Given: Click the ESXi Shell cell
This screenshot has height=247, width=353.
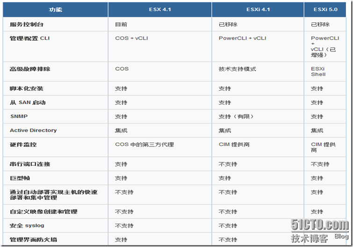Looking at the screenshot, I should click(318, 72).
